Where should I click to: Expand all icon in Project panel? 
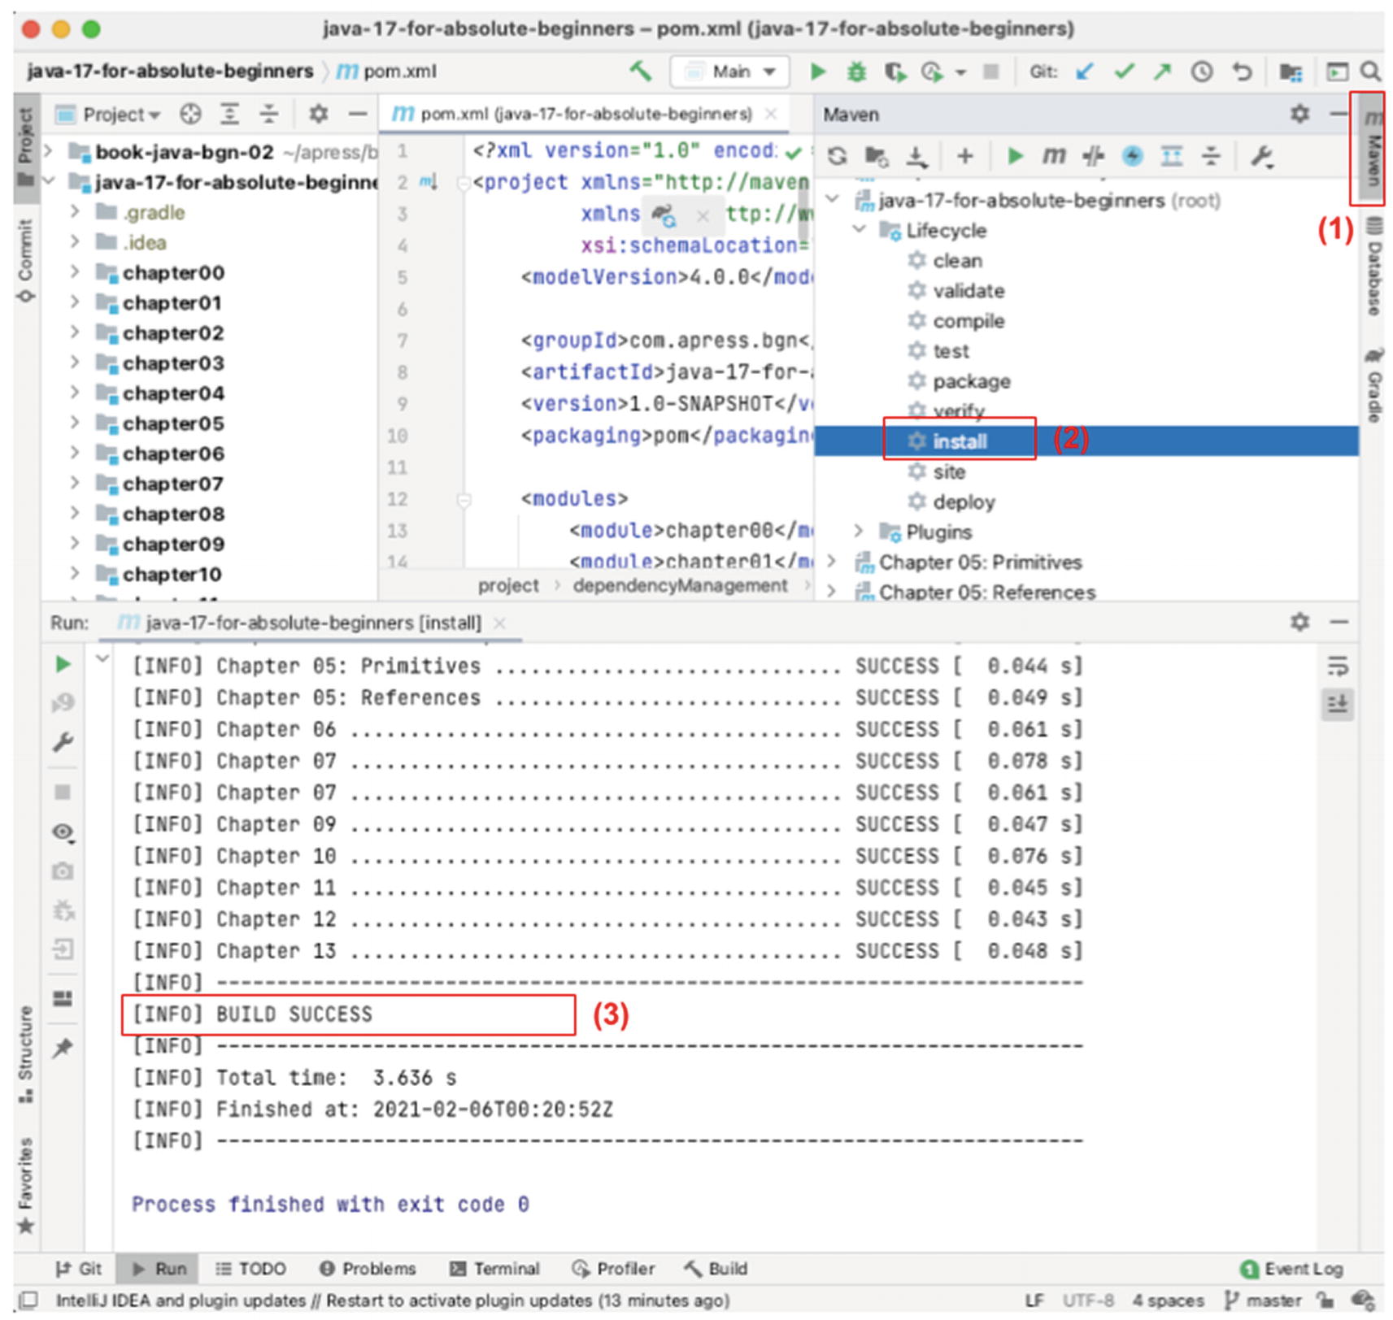[230, 114]
